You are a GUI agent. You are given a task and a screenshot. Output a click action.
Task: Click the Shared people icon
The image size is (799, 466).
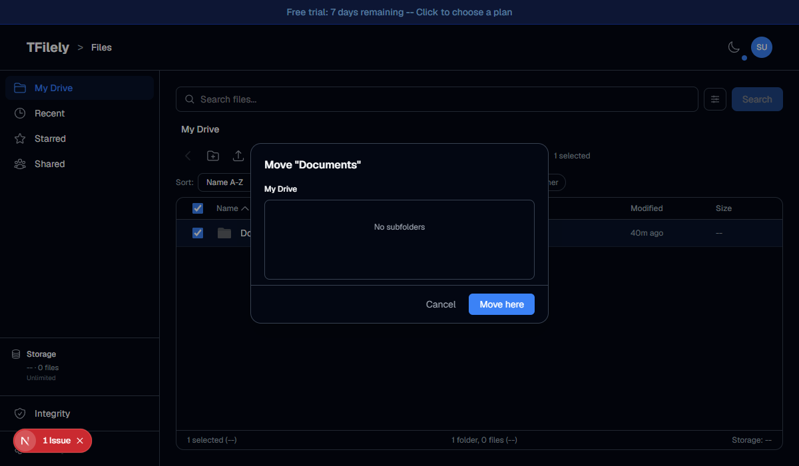click(x=20, y=164)
